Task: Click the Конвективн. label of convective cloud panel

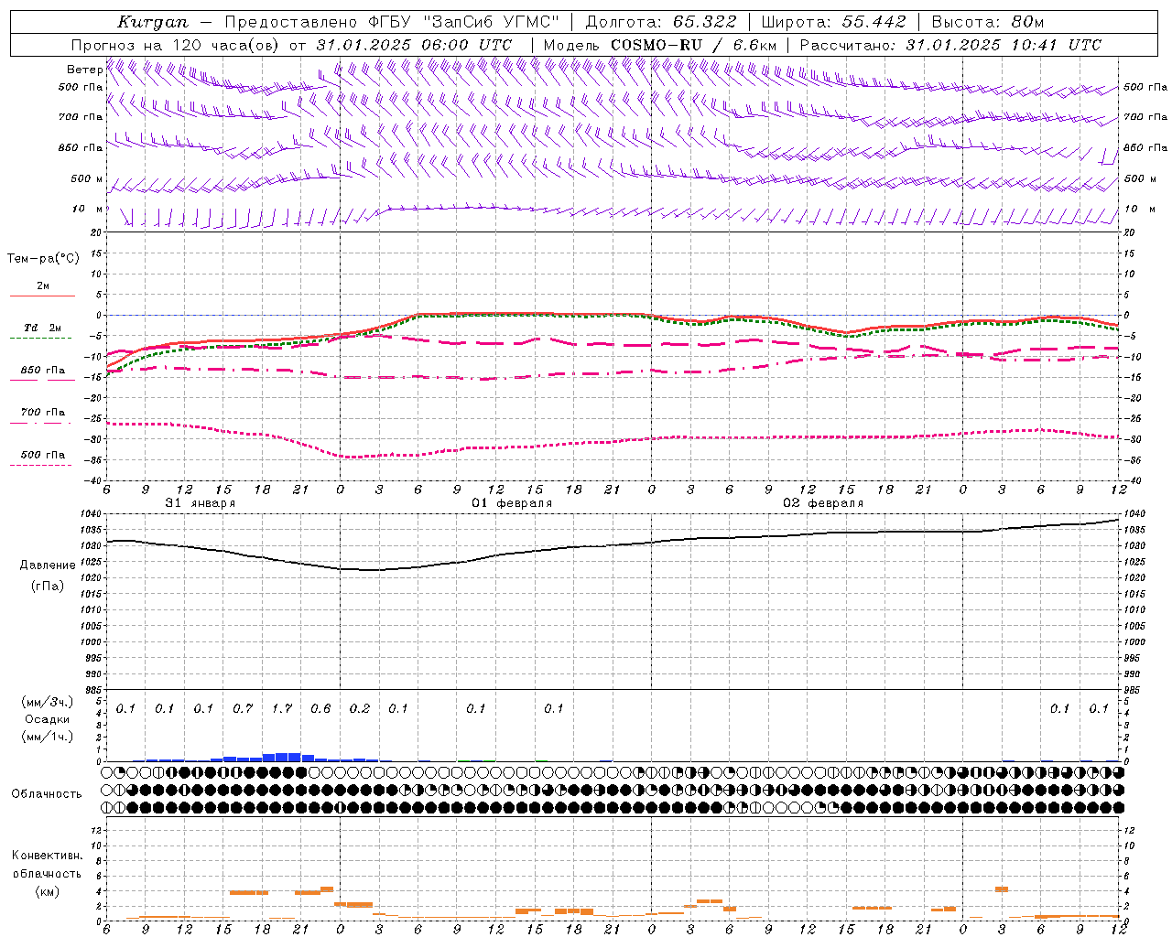Action: pyautogui.click(x=47, y=856)
